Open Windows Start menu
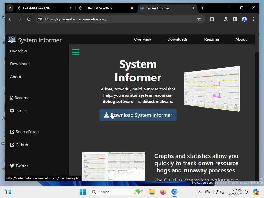264x198 pixels. 82,192
